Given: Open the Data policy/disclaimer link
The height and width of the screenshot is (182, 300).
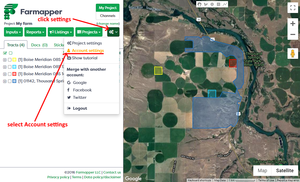Looking at the screenshot, I should pyautogui.click(x=102, y=177).
